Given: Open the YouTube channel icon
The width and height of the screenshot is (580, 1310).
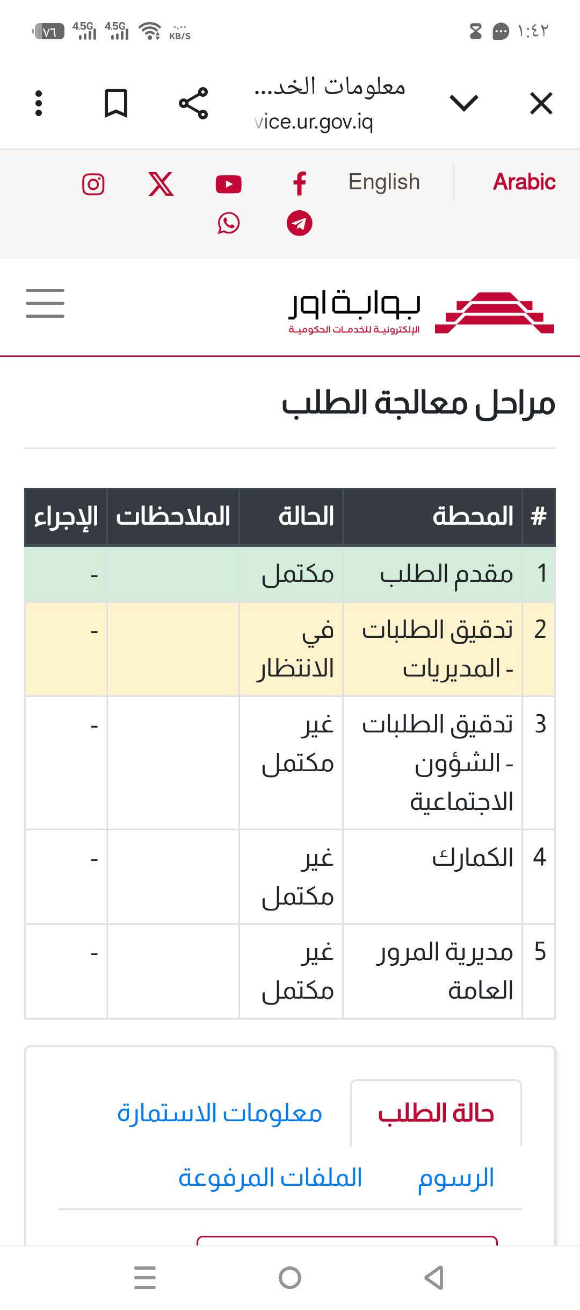Looking at the screenshot, I should (x=229, y=184).
